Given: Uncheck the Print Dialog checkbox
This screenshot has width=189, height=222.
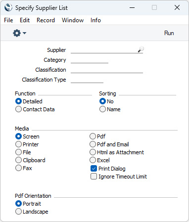Looking at the screenshot, I should [x=94, y=169].
